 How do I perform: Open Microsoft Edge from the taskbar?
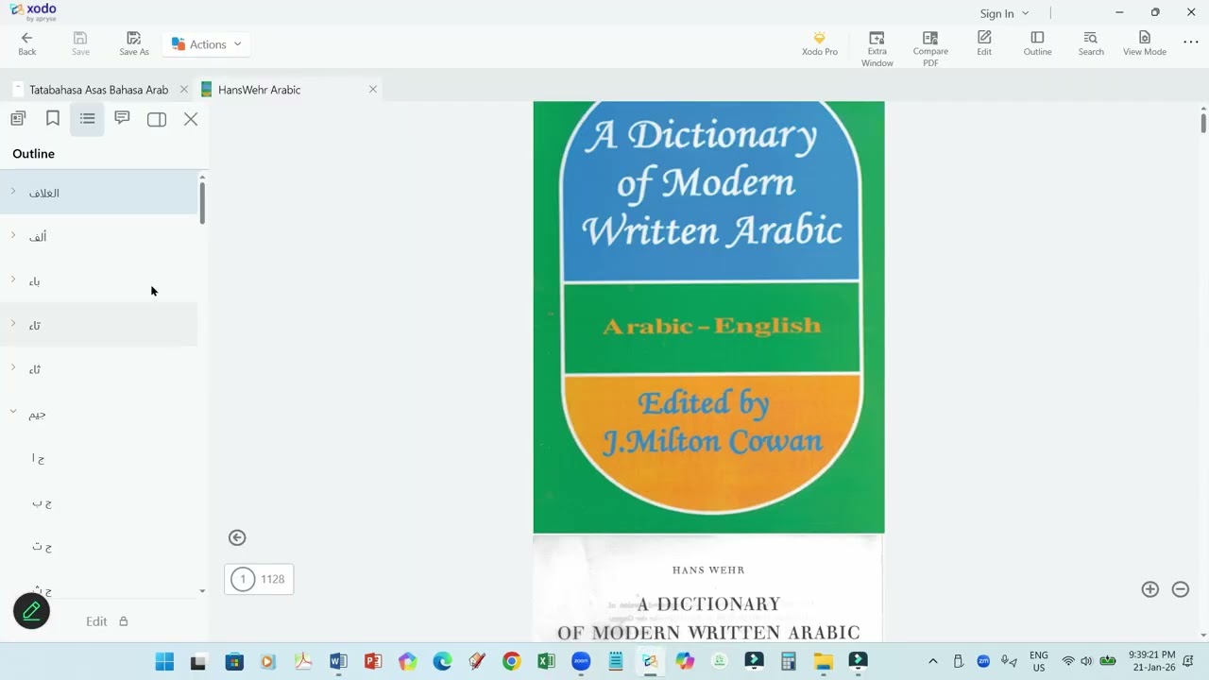pyautogui.click(x=442, y=661)
